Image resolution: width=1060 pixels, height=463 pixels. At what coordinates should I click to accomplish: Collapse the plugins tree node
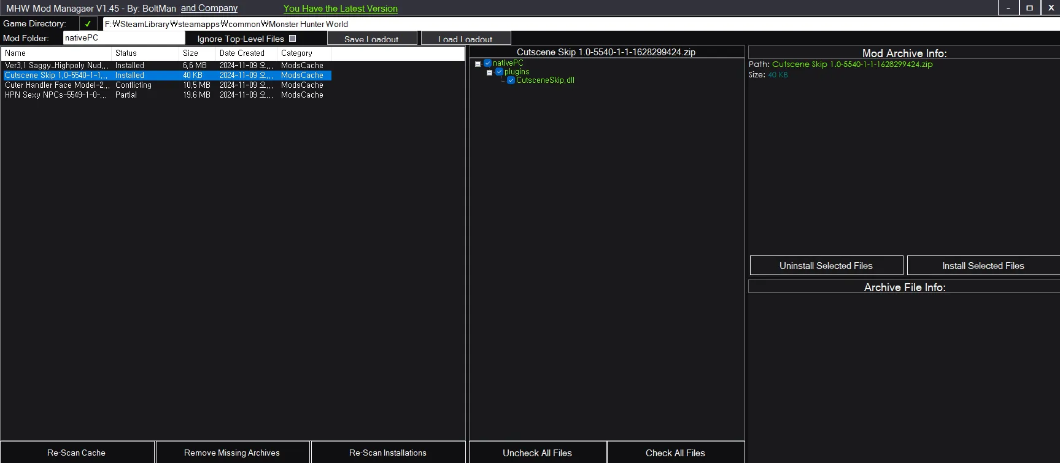[x=489, y=72]
